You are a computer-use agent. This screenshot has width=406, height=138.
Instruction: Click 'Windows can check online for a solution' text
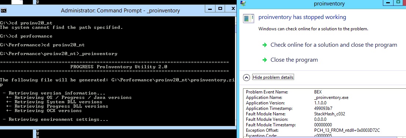pyautogui.click(x=313, y=29)
